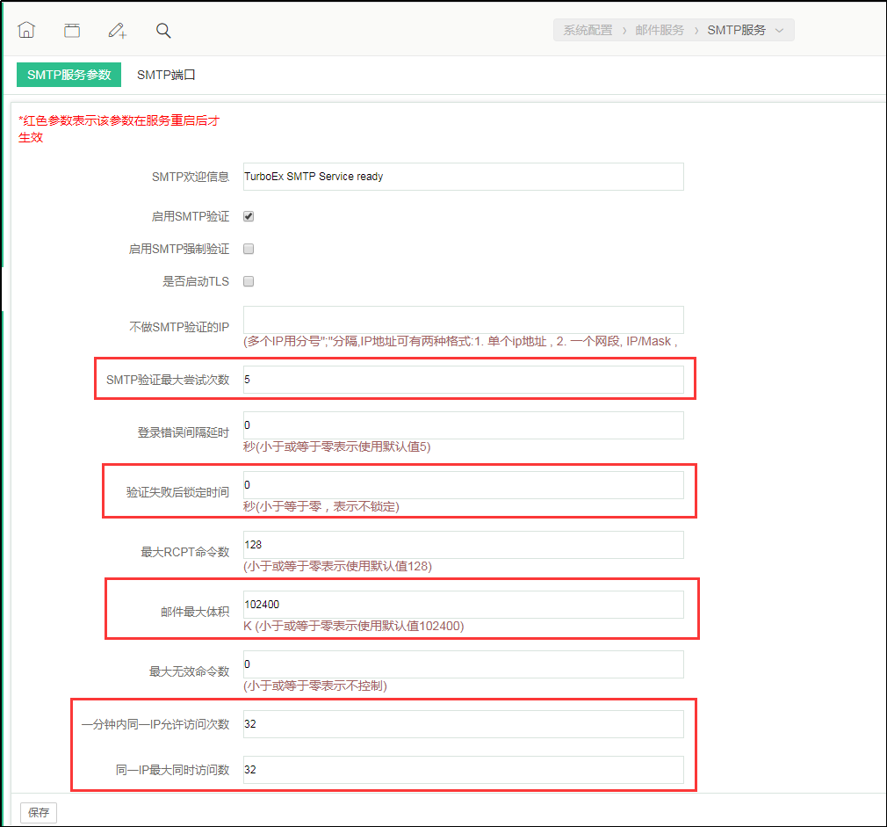Screen dimensions: 887x827
Task: Focus the SMTP欢迎信息 text field
Action: coord(463,177)
